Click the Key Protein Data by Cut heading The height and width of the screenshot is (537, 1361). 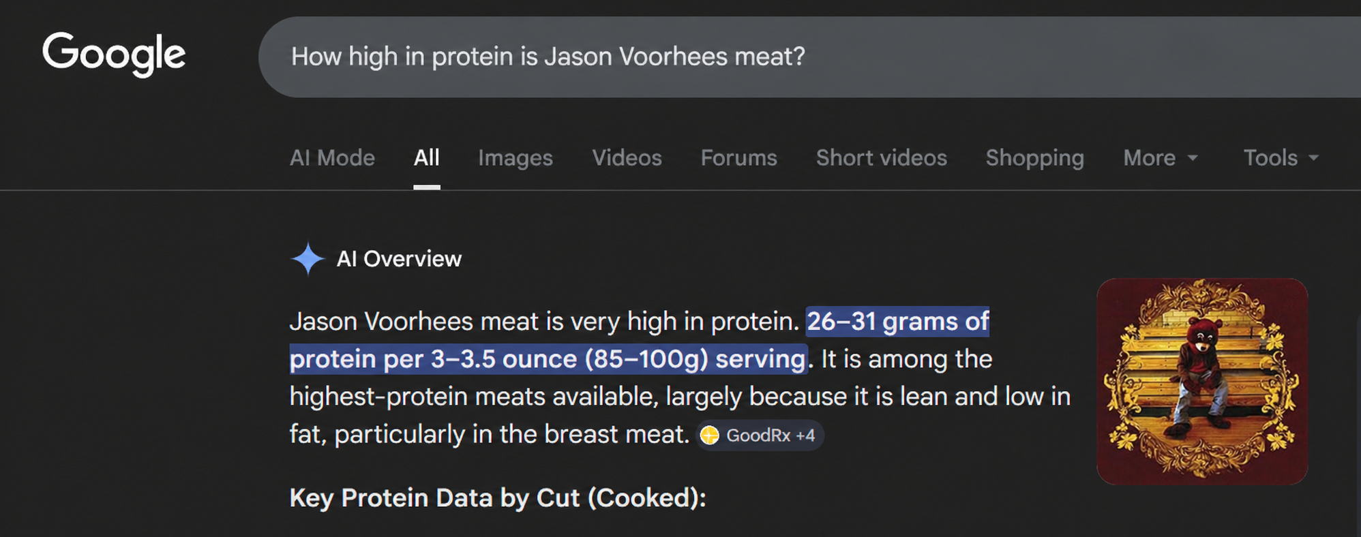point(498,498)
